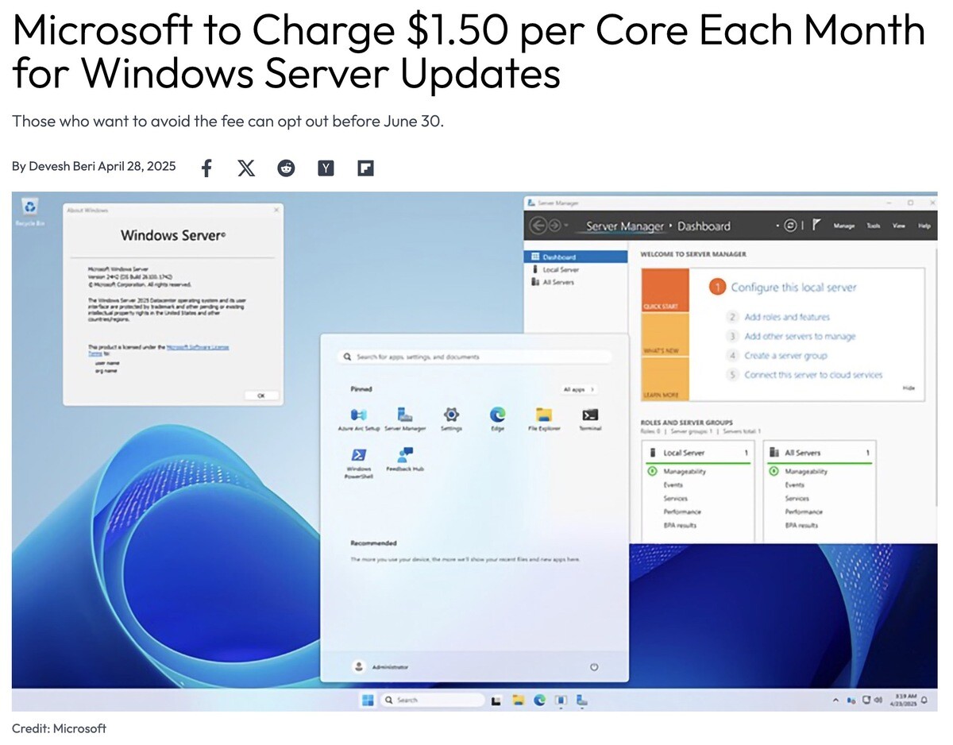
Task: Open Server Manager notifications flag
Action: tap(816, 226)
